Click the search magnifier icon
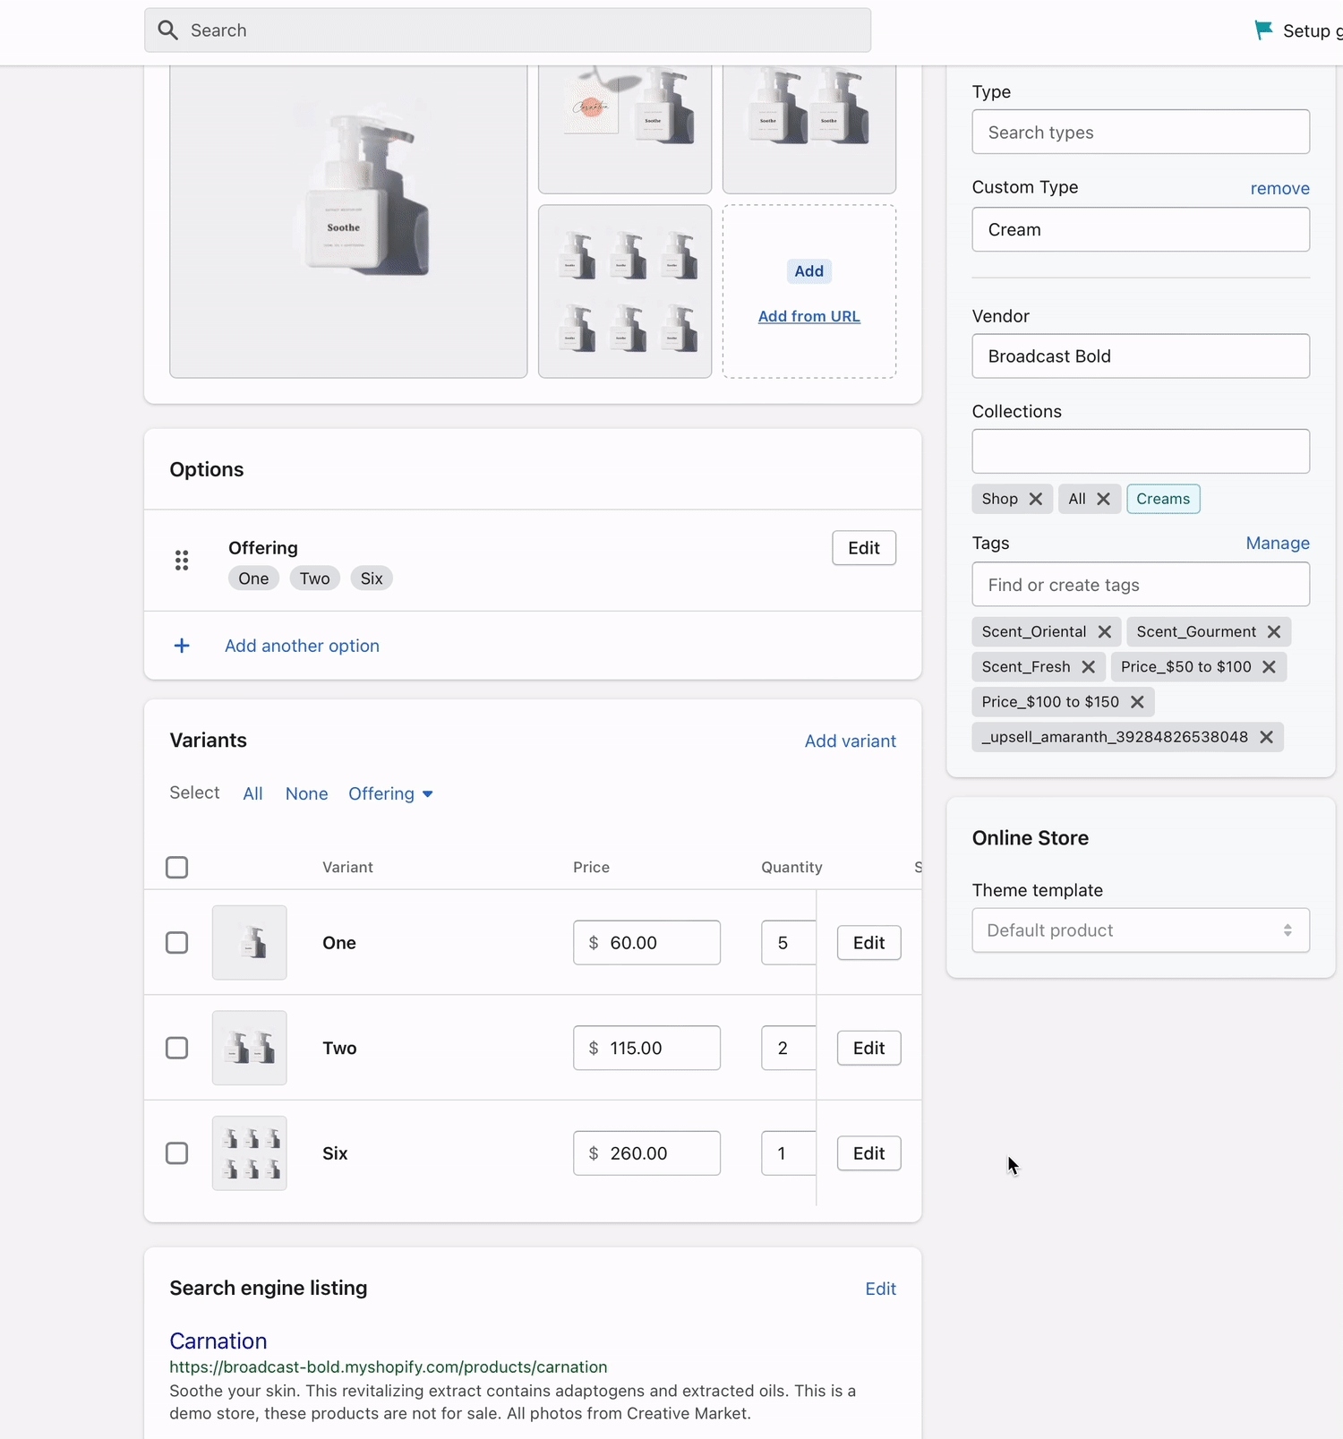1343x1439 pixels. (x=167, y=30)
